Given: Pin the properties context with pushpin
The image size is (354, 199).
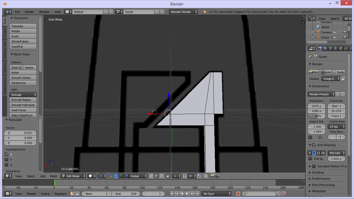Looking at the screenshot, I should 310,56.
